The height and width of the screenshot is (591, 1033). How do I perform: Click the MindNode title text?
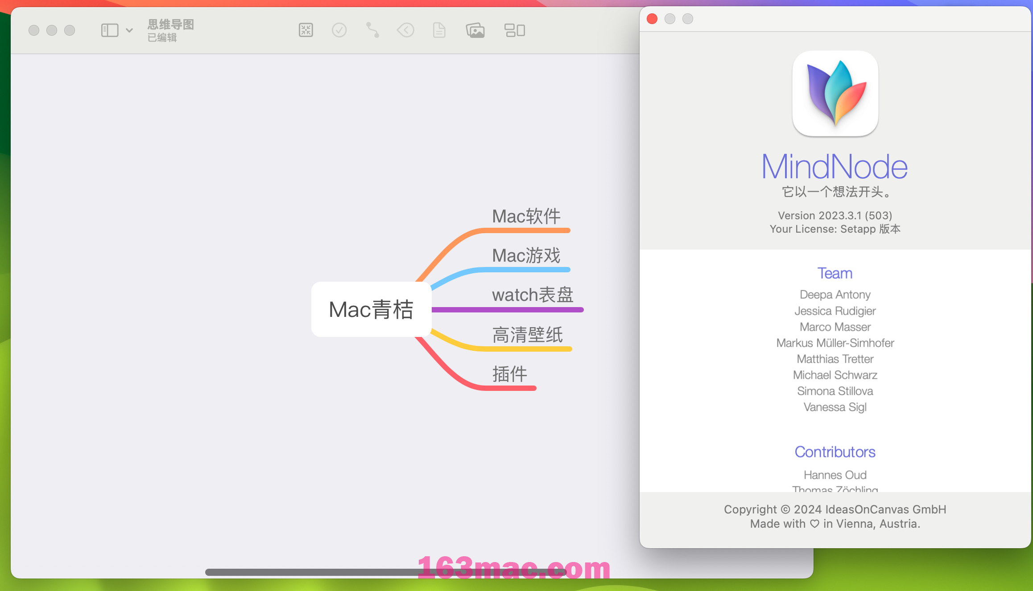(835, 167)
